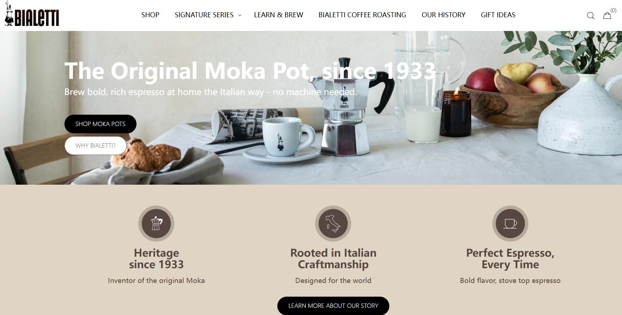
Task: Expand the Signature Series chevron
Action: [240, 15]
